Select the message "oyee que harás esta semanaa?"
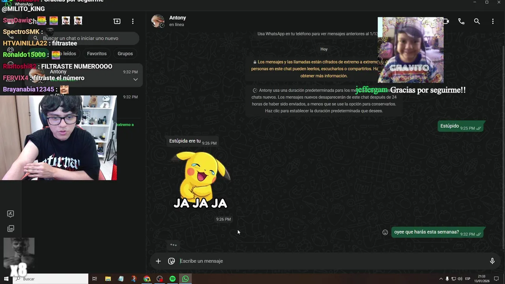Image resolution: width=505 pixels, height=284 pixels. [x=438, y=232]
